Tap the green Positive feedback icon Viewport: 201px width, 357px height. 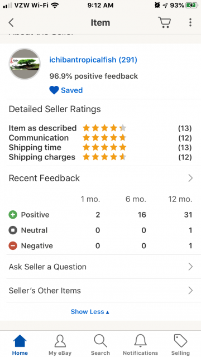13,215
